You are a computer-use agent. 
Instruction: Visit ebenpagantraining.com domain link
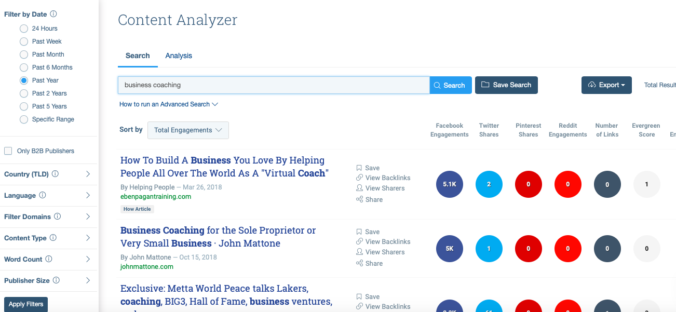(156, 197)
